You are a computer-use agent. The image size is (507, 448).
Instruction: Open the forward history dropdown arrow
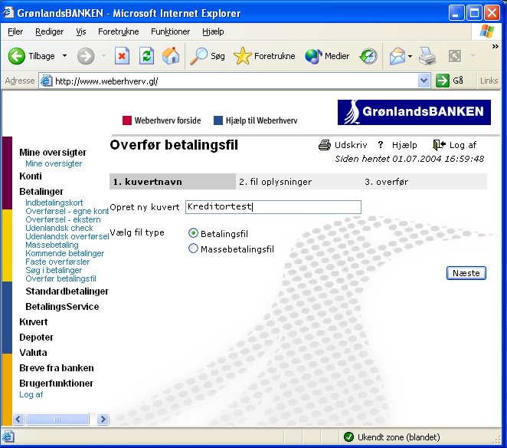103,56
